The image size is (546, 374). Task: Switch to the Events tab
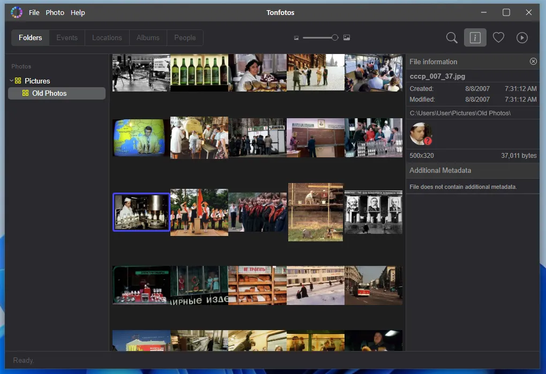pos(67,37)
